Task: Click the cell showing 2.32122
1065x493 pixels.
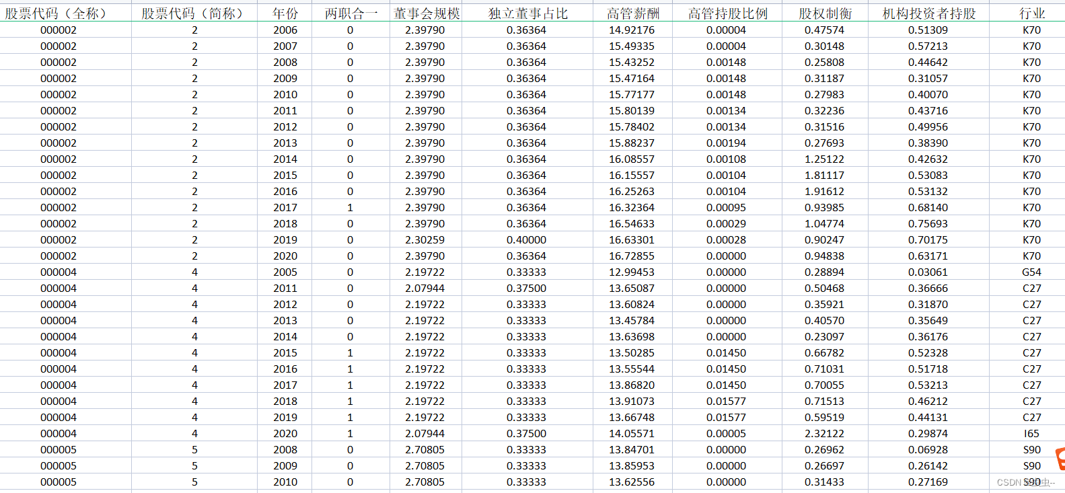Action: pyautogui.click(x=825, y=434)
